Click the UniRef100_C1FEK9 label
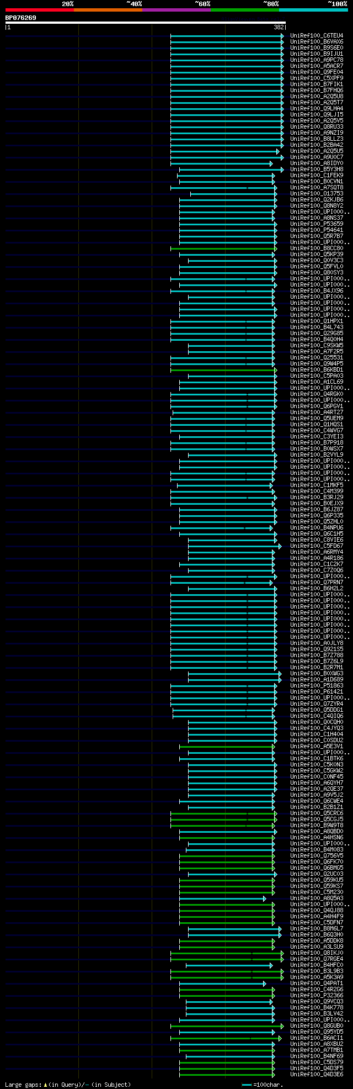Screen dimensions: 353x1089 [x=317, y=176]
